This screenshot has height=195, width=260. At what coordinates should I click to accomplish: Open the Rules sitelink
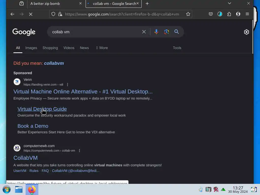(34, 171)
